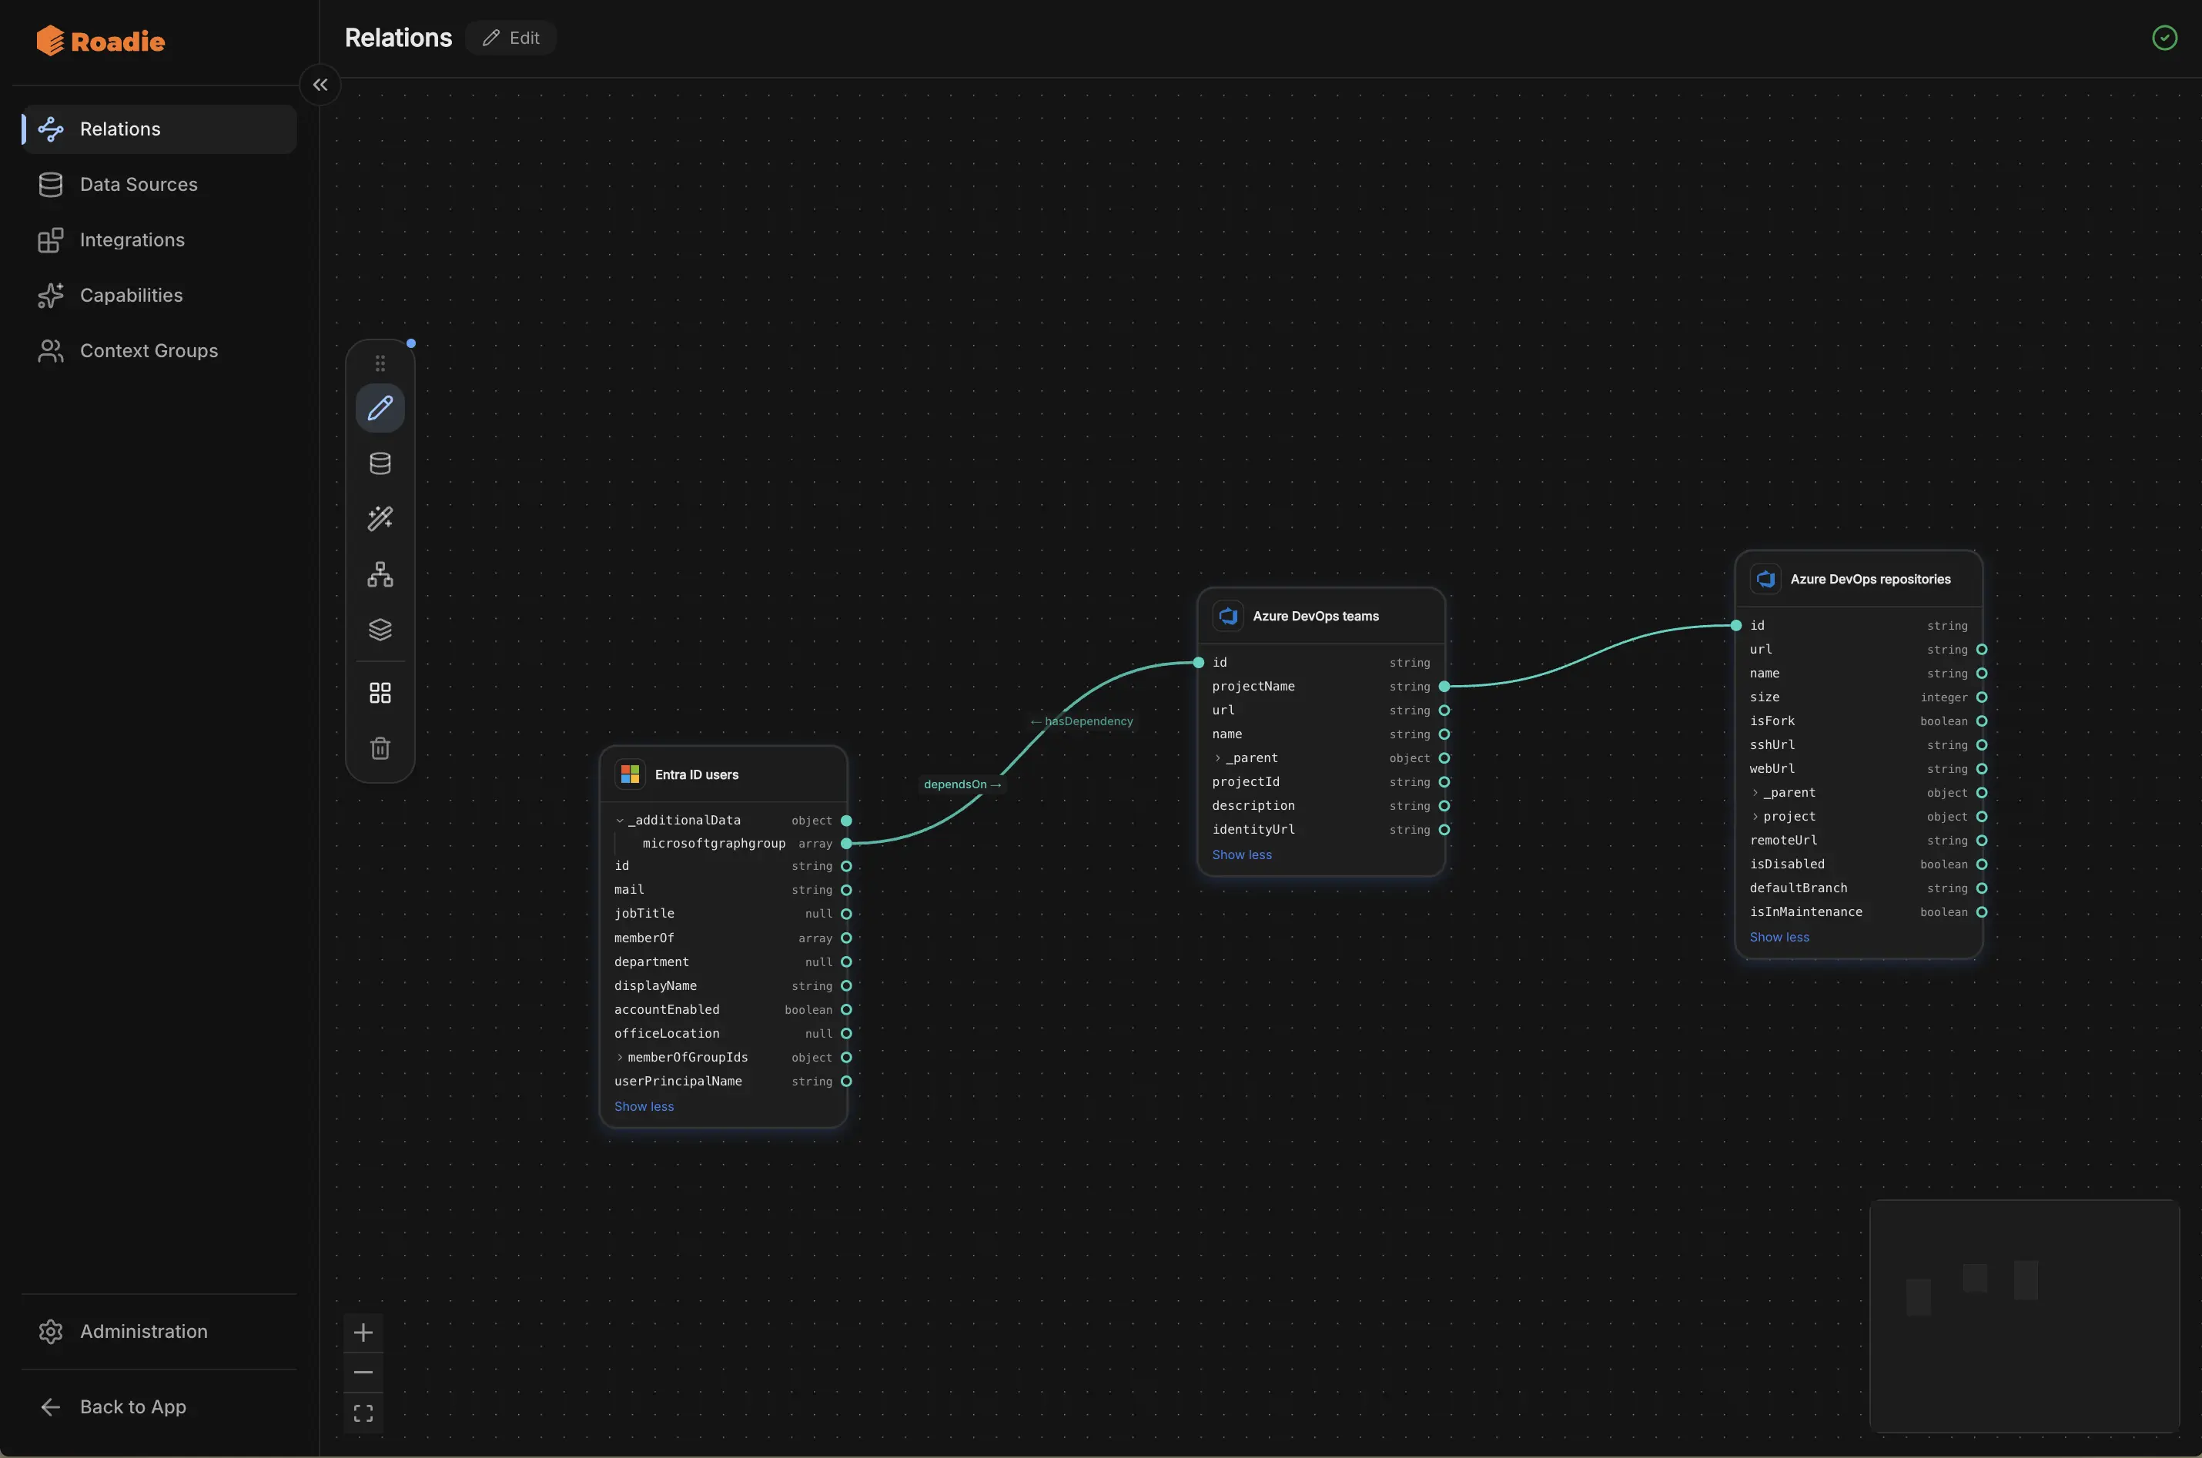Viewport: 2202px width, 1458px height.
Task: Click the jobTitle connector in Entra ID users
Action: click(846, 914)
